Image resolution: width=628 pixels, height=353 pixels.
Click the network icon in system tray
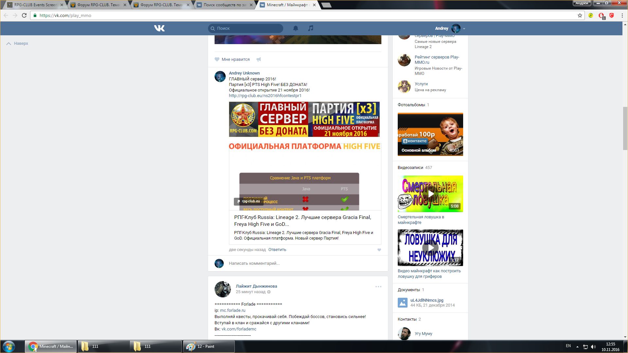coord(585,346)
